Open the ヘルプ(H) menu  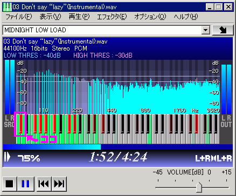(185, 17)
